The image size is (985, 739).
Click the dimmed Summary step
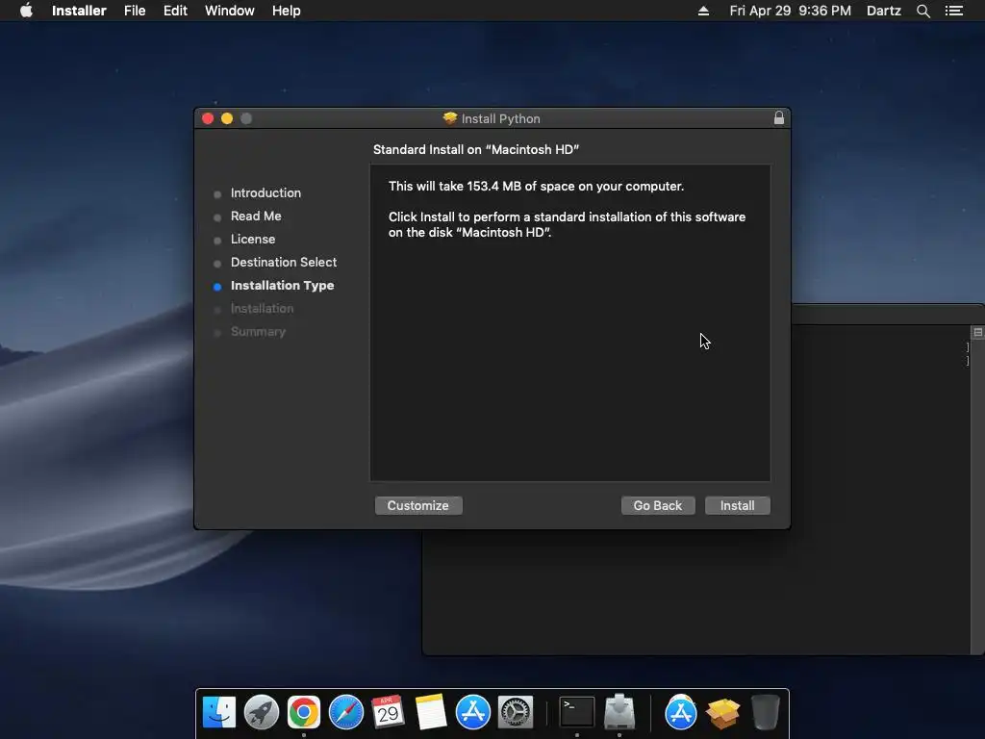(258, 332)
